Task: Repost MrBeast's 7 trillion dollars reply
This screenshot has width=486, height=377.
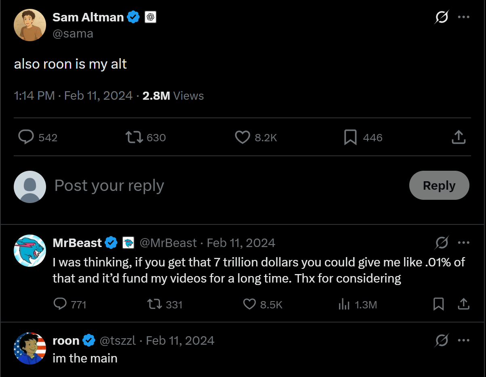Action: tap(154, 304)
